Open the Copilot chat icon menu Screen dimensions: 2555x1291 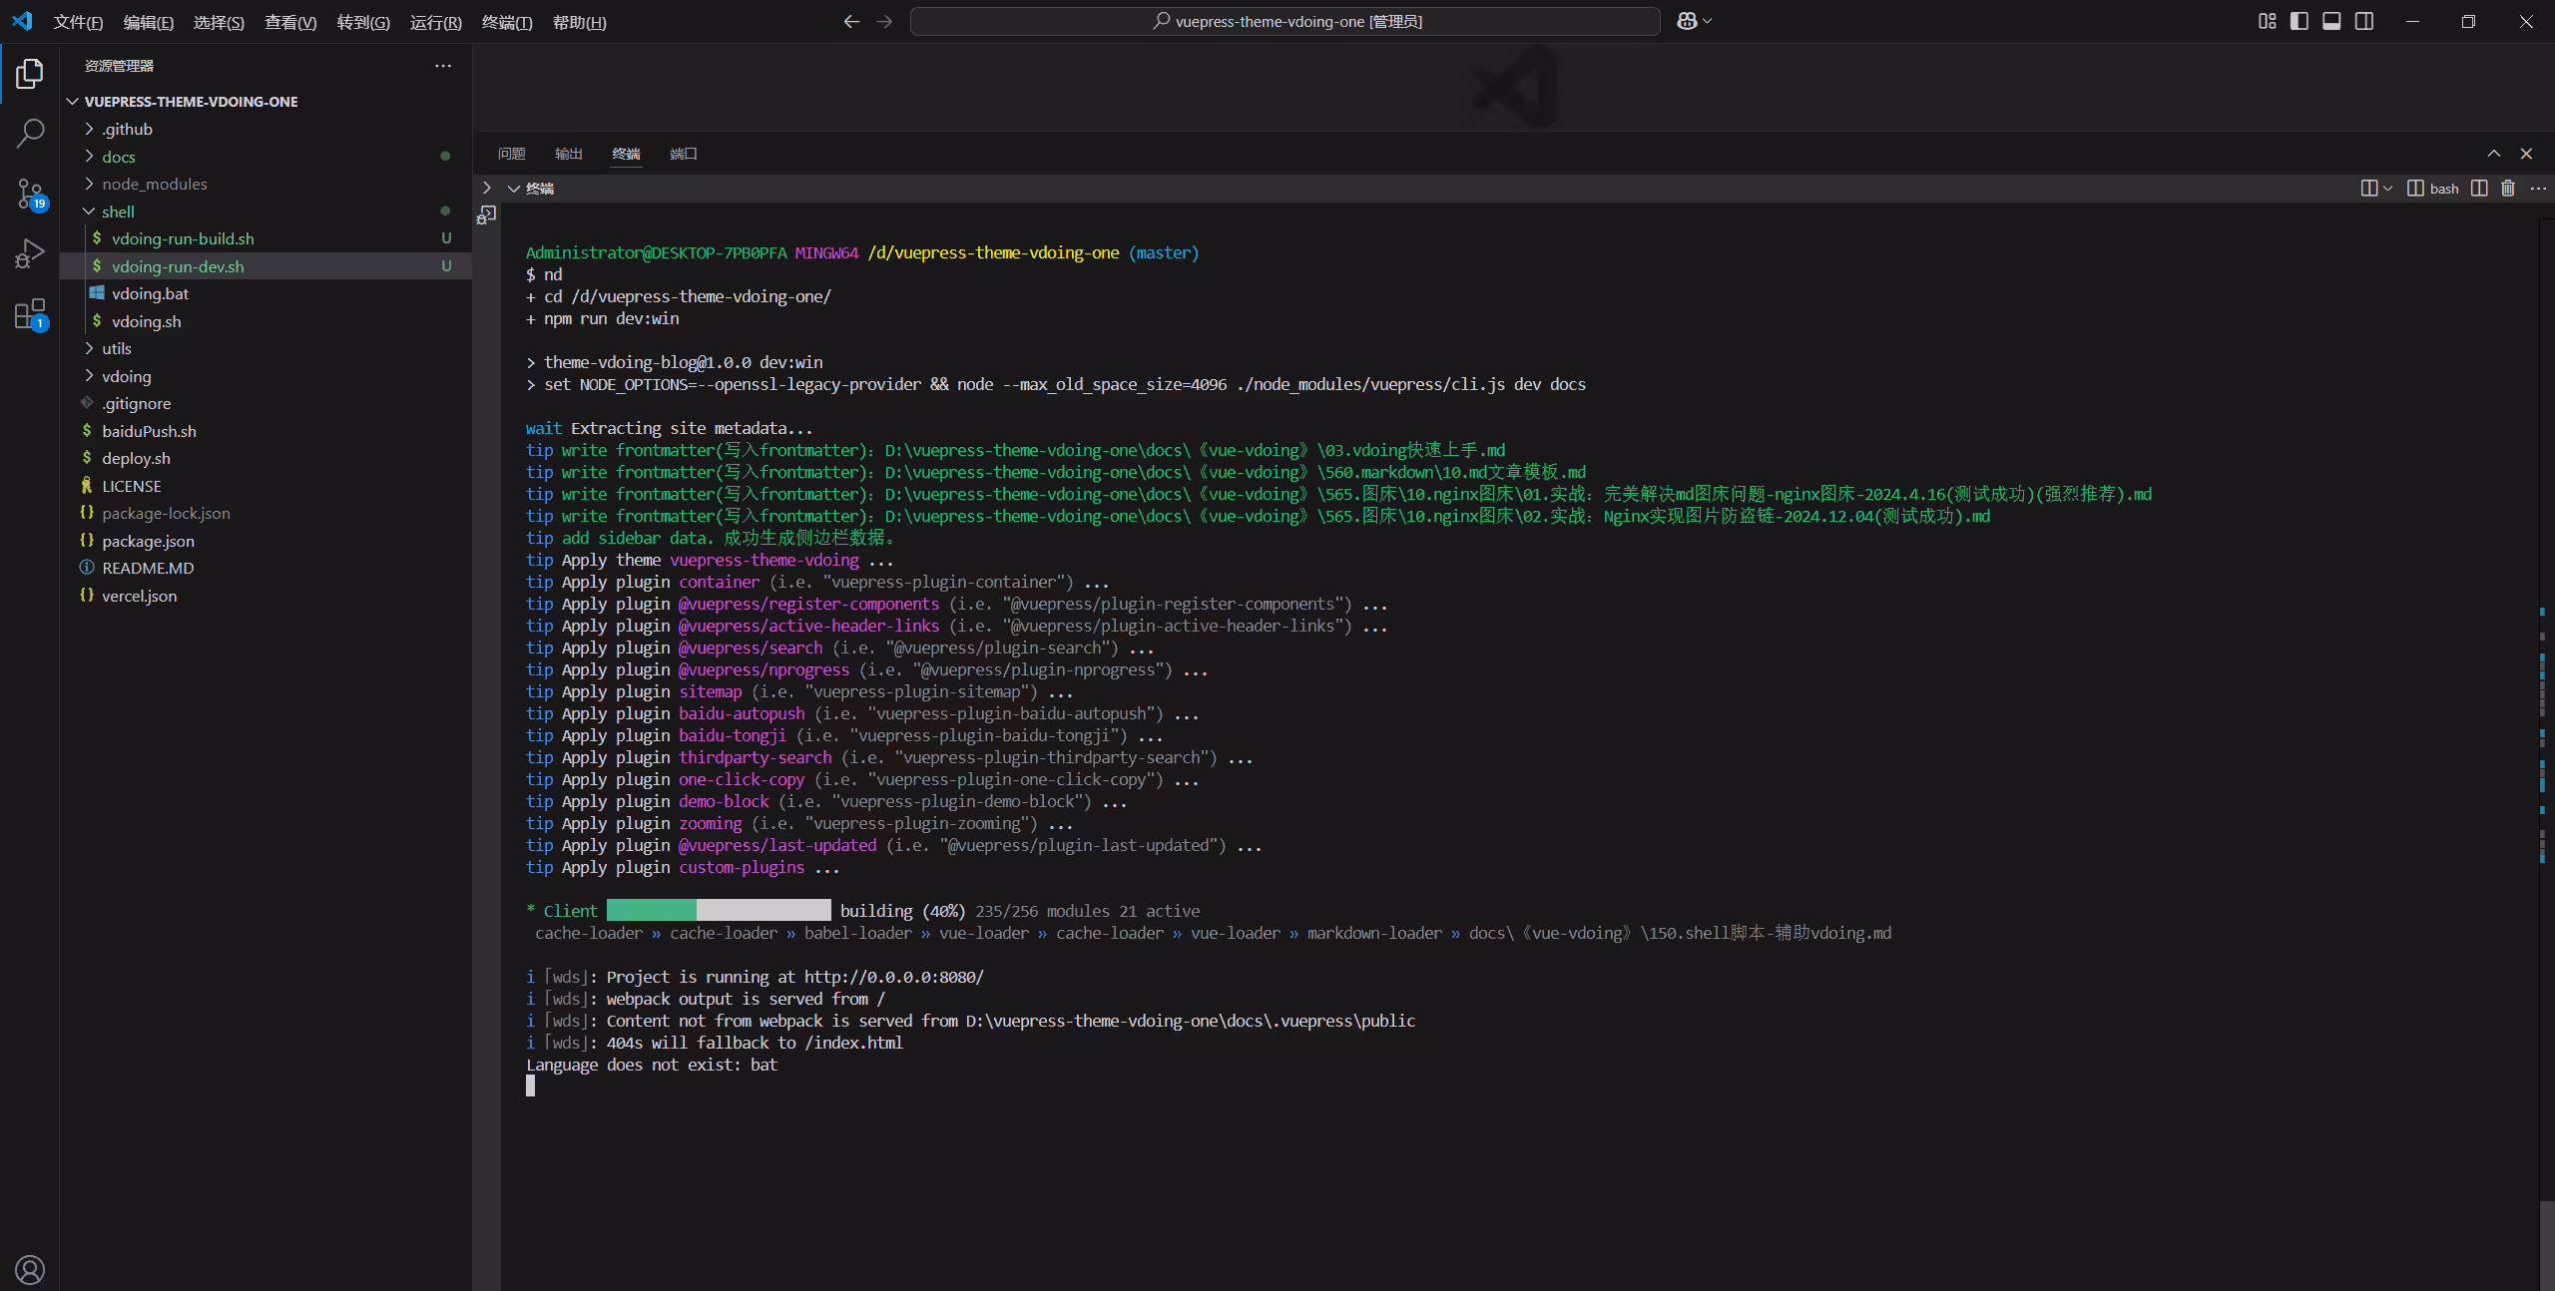pos(1694,21)
